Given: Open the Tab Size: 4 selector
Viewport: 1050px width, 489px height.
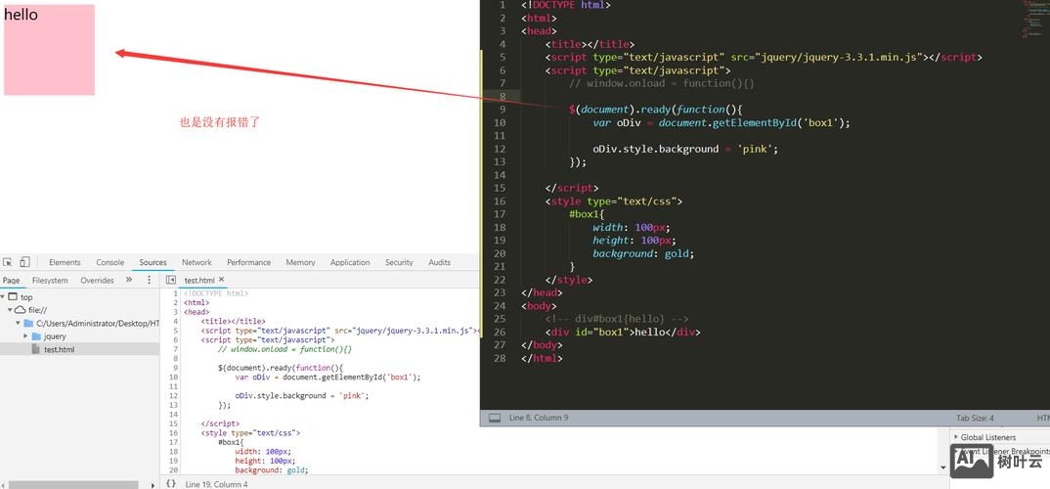Looking at the screenshot, I should (x=975, y=418).
